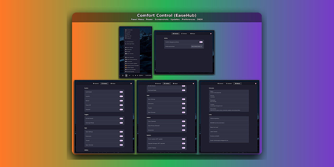Click the info icon beside About and README in the panel menu
This screenshot has width=334, height=167.
pos(126,69)
